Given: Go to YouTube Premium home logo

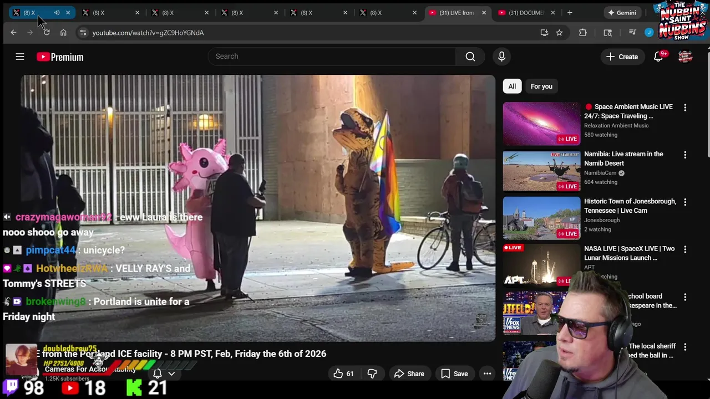Looking at the screenshot, I should (x=60, y=57).
